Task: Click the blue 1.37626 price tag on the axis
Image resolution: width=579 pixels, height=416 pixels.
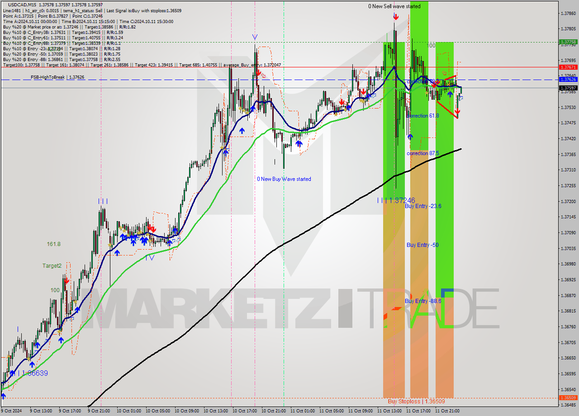Action: [x=568, y=80]
